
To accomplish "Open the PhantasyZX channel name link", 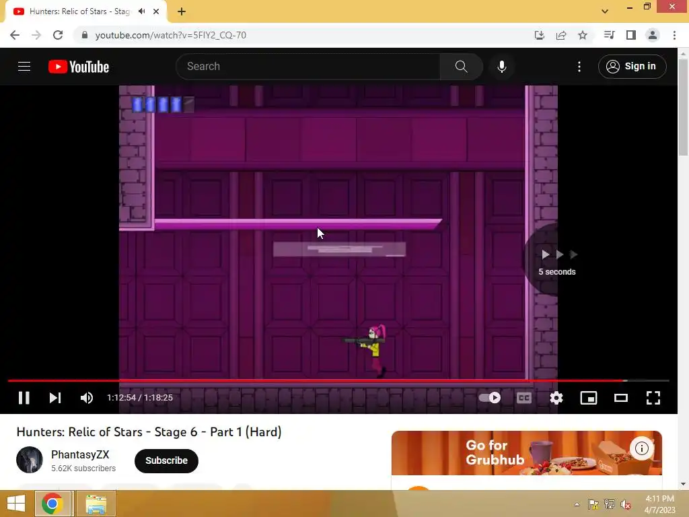I will click(80, 454).
